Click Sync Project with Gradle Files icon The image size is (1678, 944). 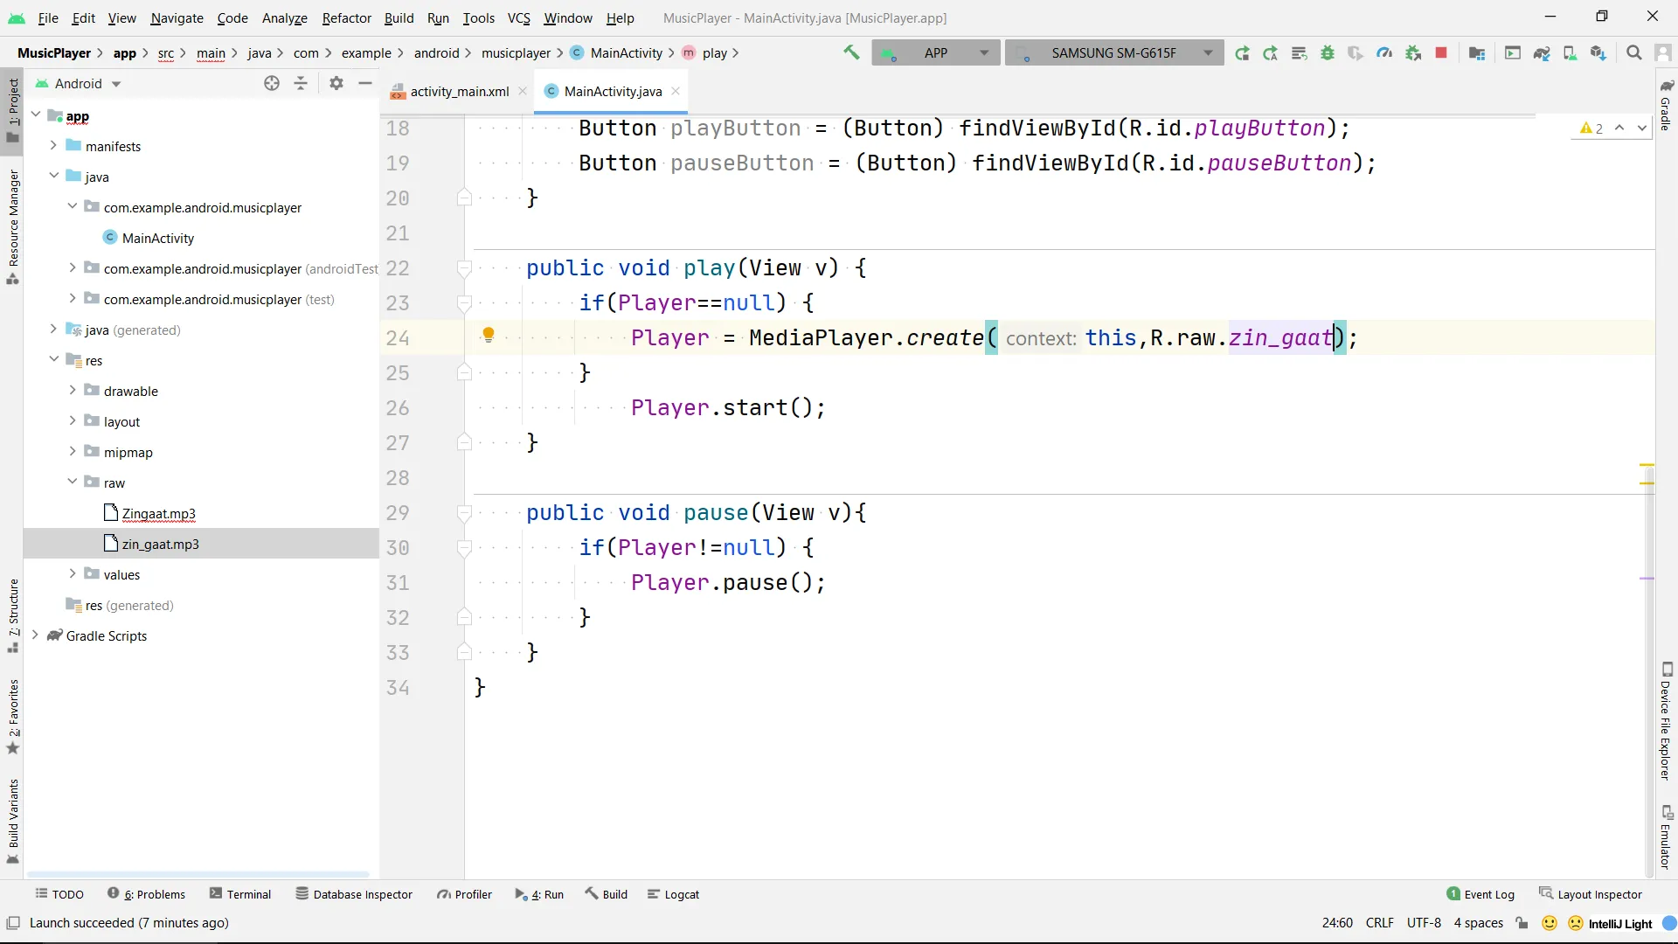tap(1542, 52)
